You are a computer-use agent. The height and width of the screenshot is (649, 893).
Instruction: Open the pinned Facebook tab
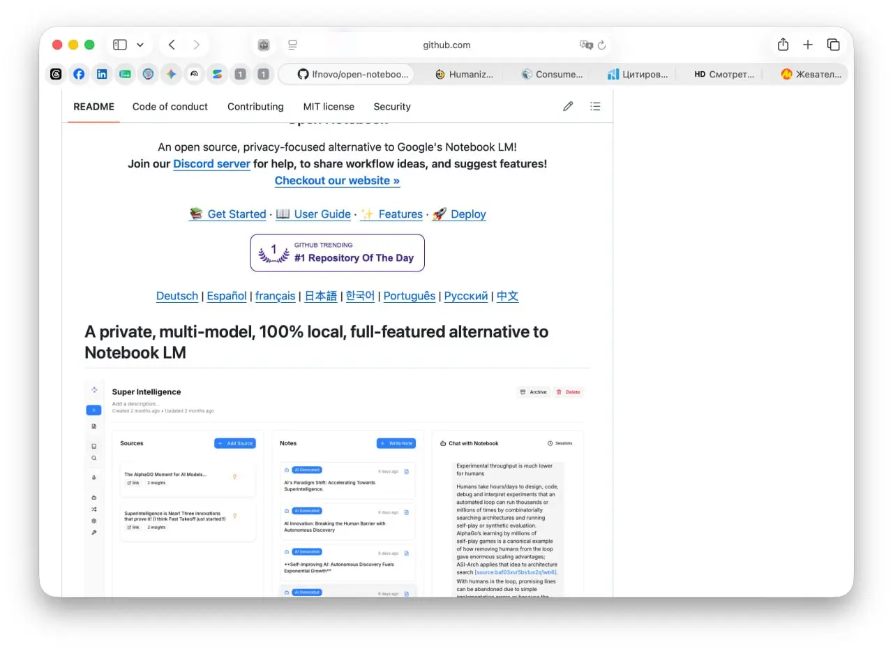pyautogui.click(x=79, y=74)
